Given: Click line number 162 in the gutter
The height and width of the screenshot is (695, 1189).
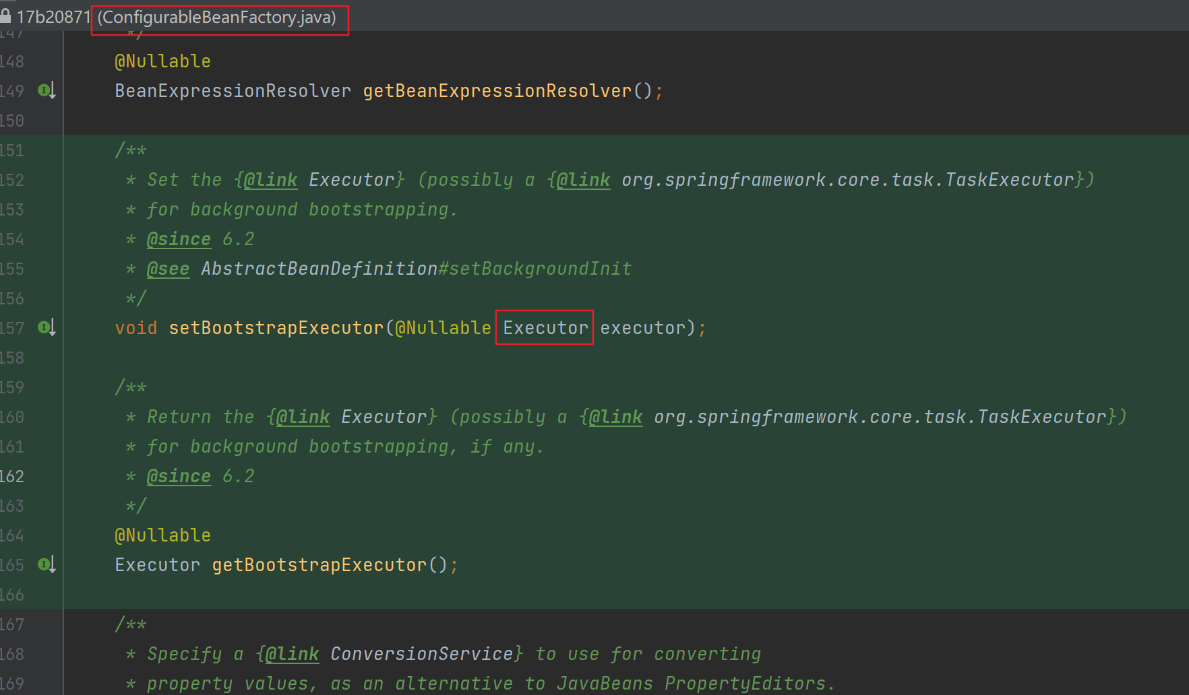Looking at the screenshot, I should pos(11,476).
